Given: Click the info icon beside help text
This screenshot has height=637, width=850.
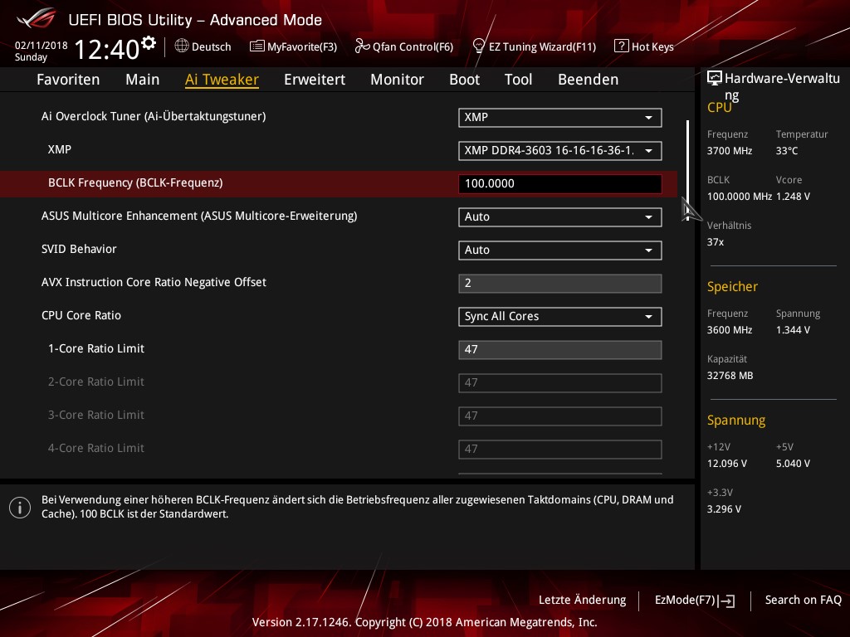Looking at the screenshot, I should pyautogui.click(x=20, y=508).
